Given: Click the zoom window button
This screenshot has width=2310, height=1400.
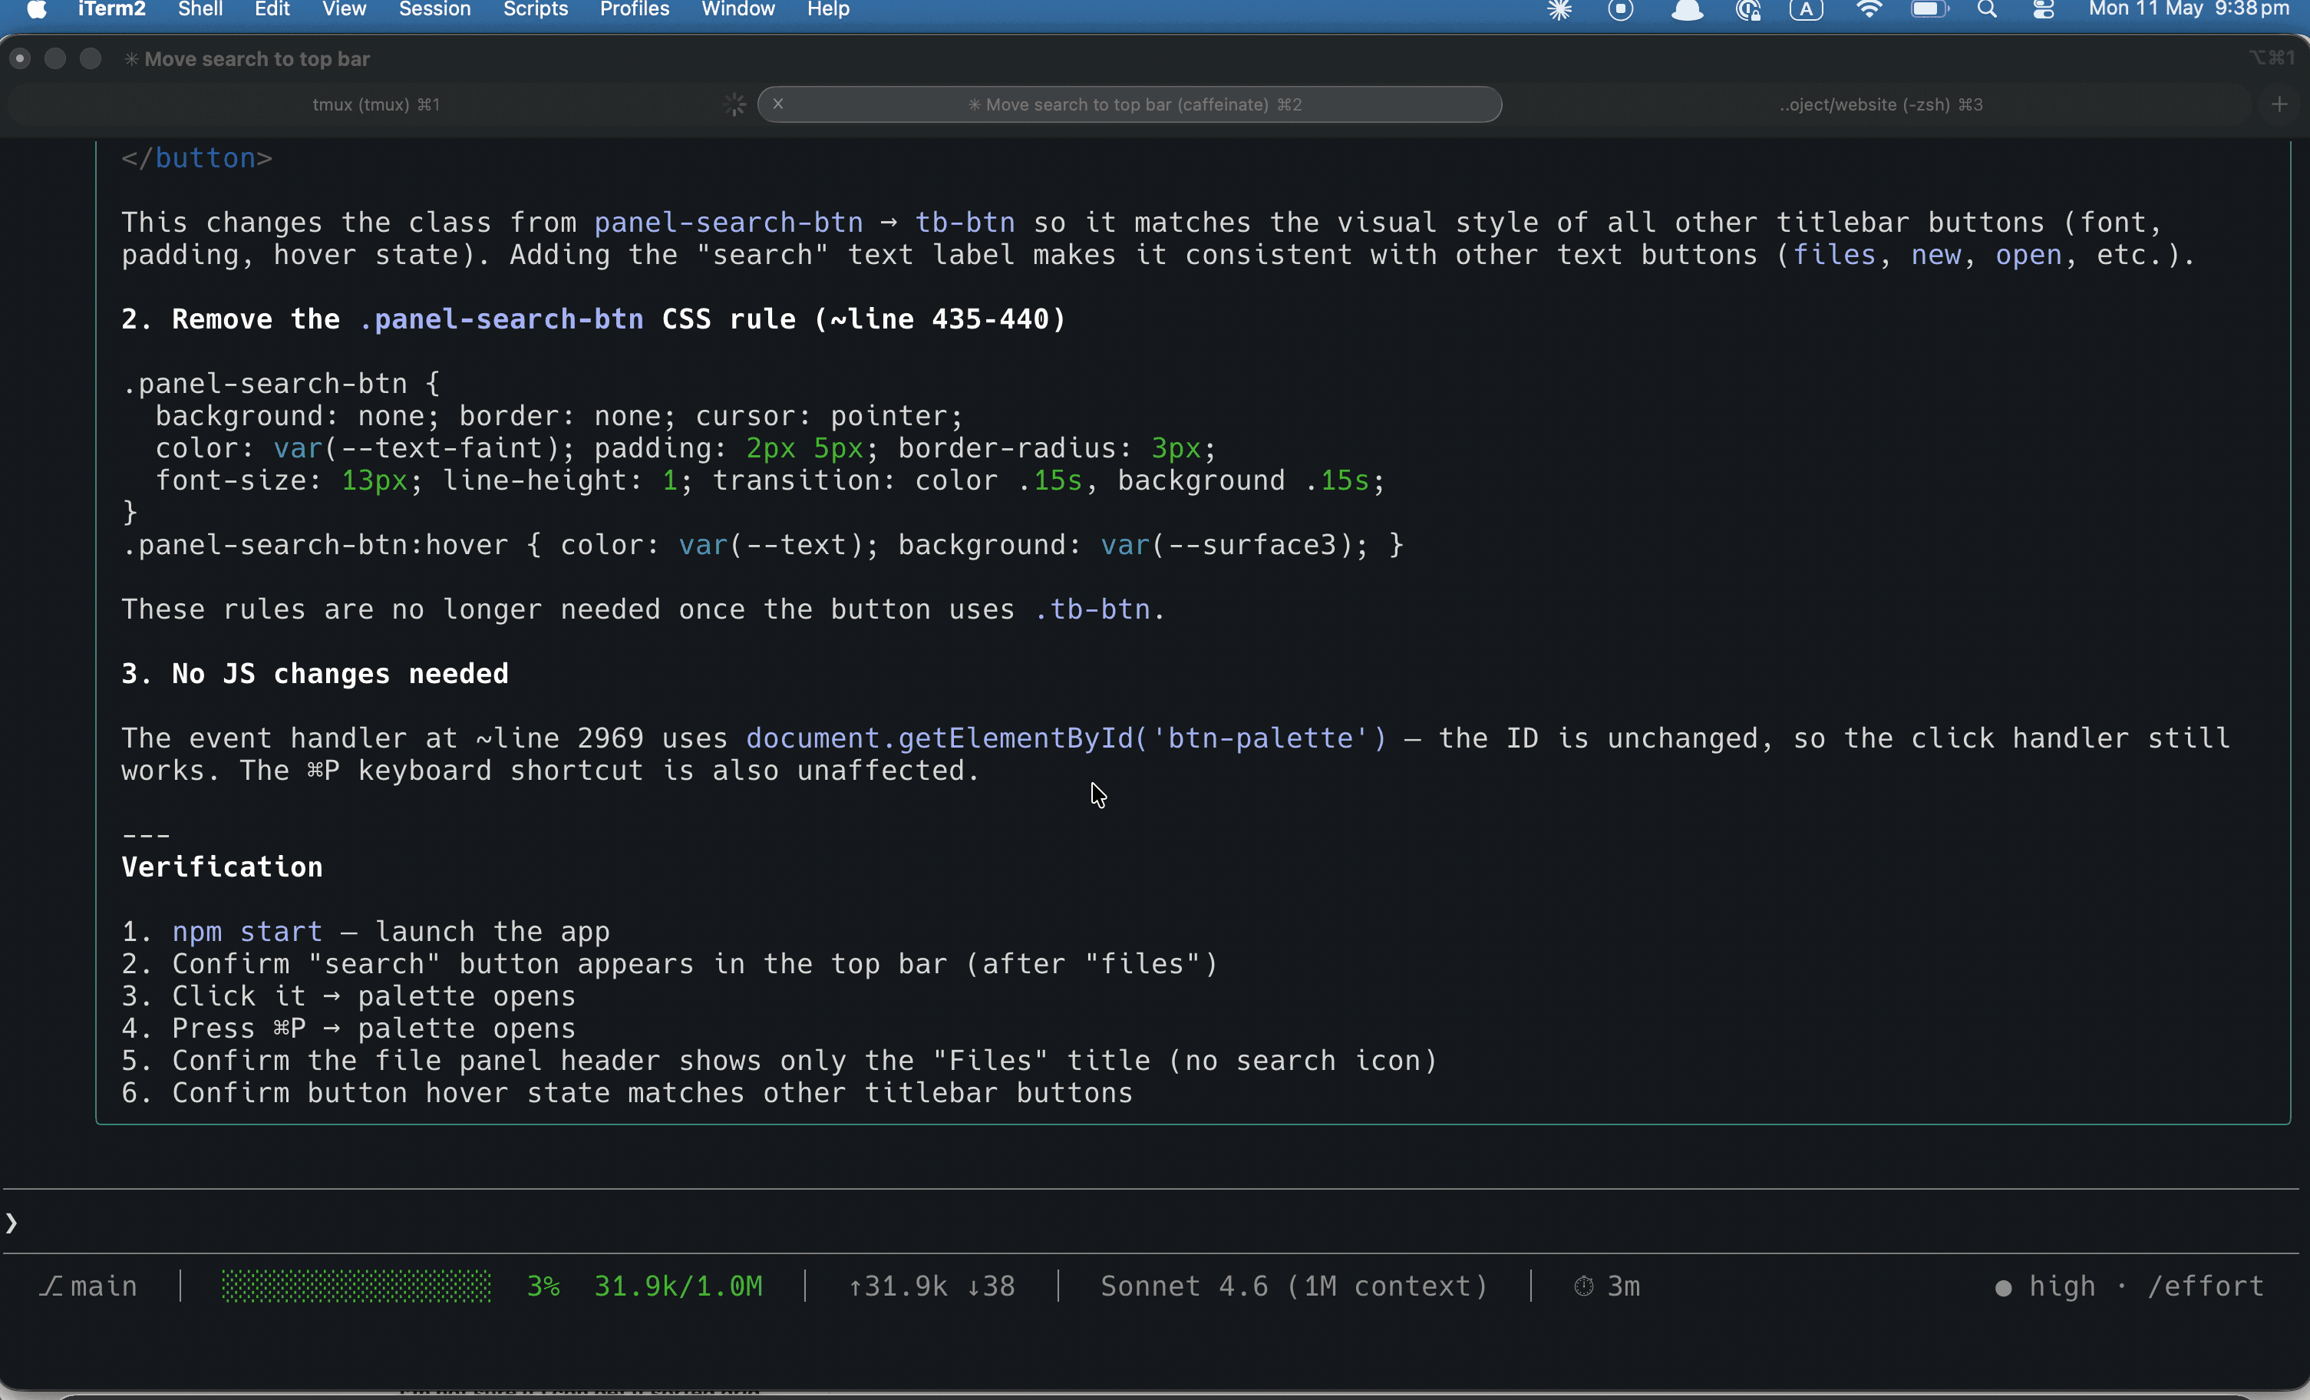Looking at the screenshot, I should [90, 58].
